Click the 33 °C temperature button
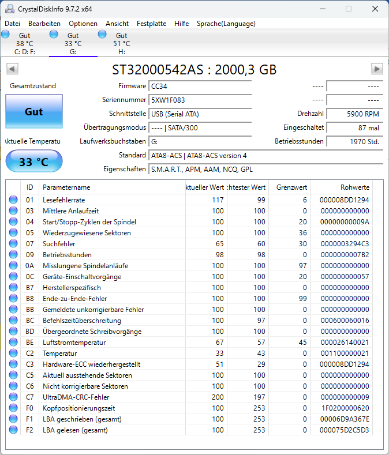 (34, 161)
